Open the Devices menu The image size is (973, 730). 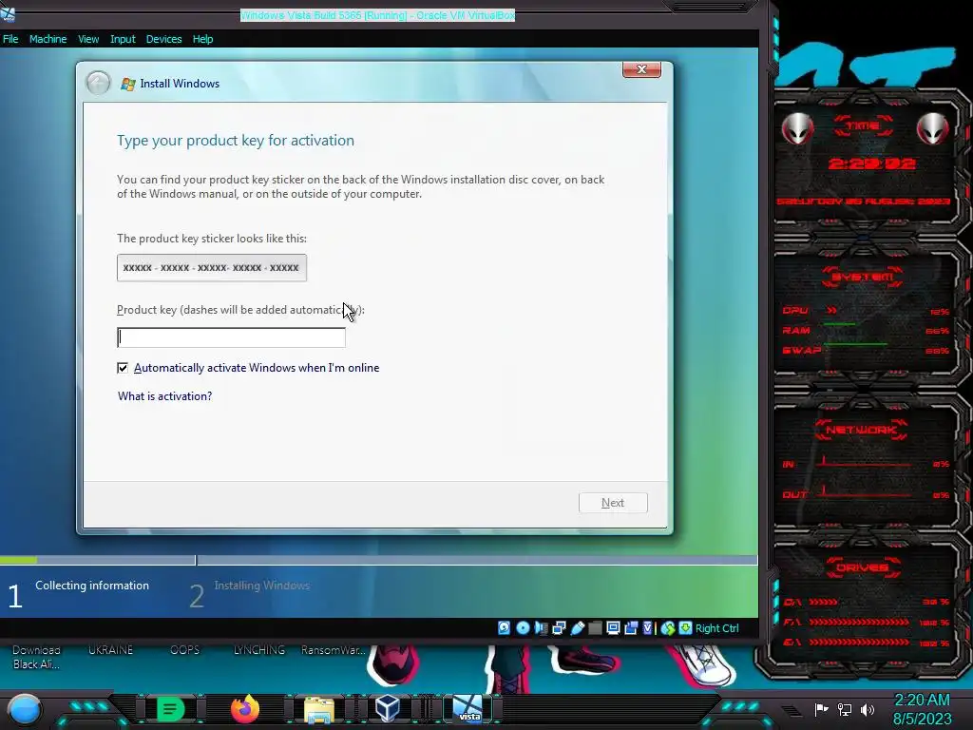[163, 39]
